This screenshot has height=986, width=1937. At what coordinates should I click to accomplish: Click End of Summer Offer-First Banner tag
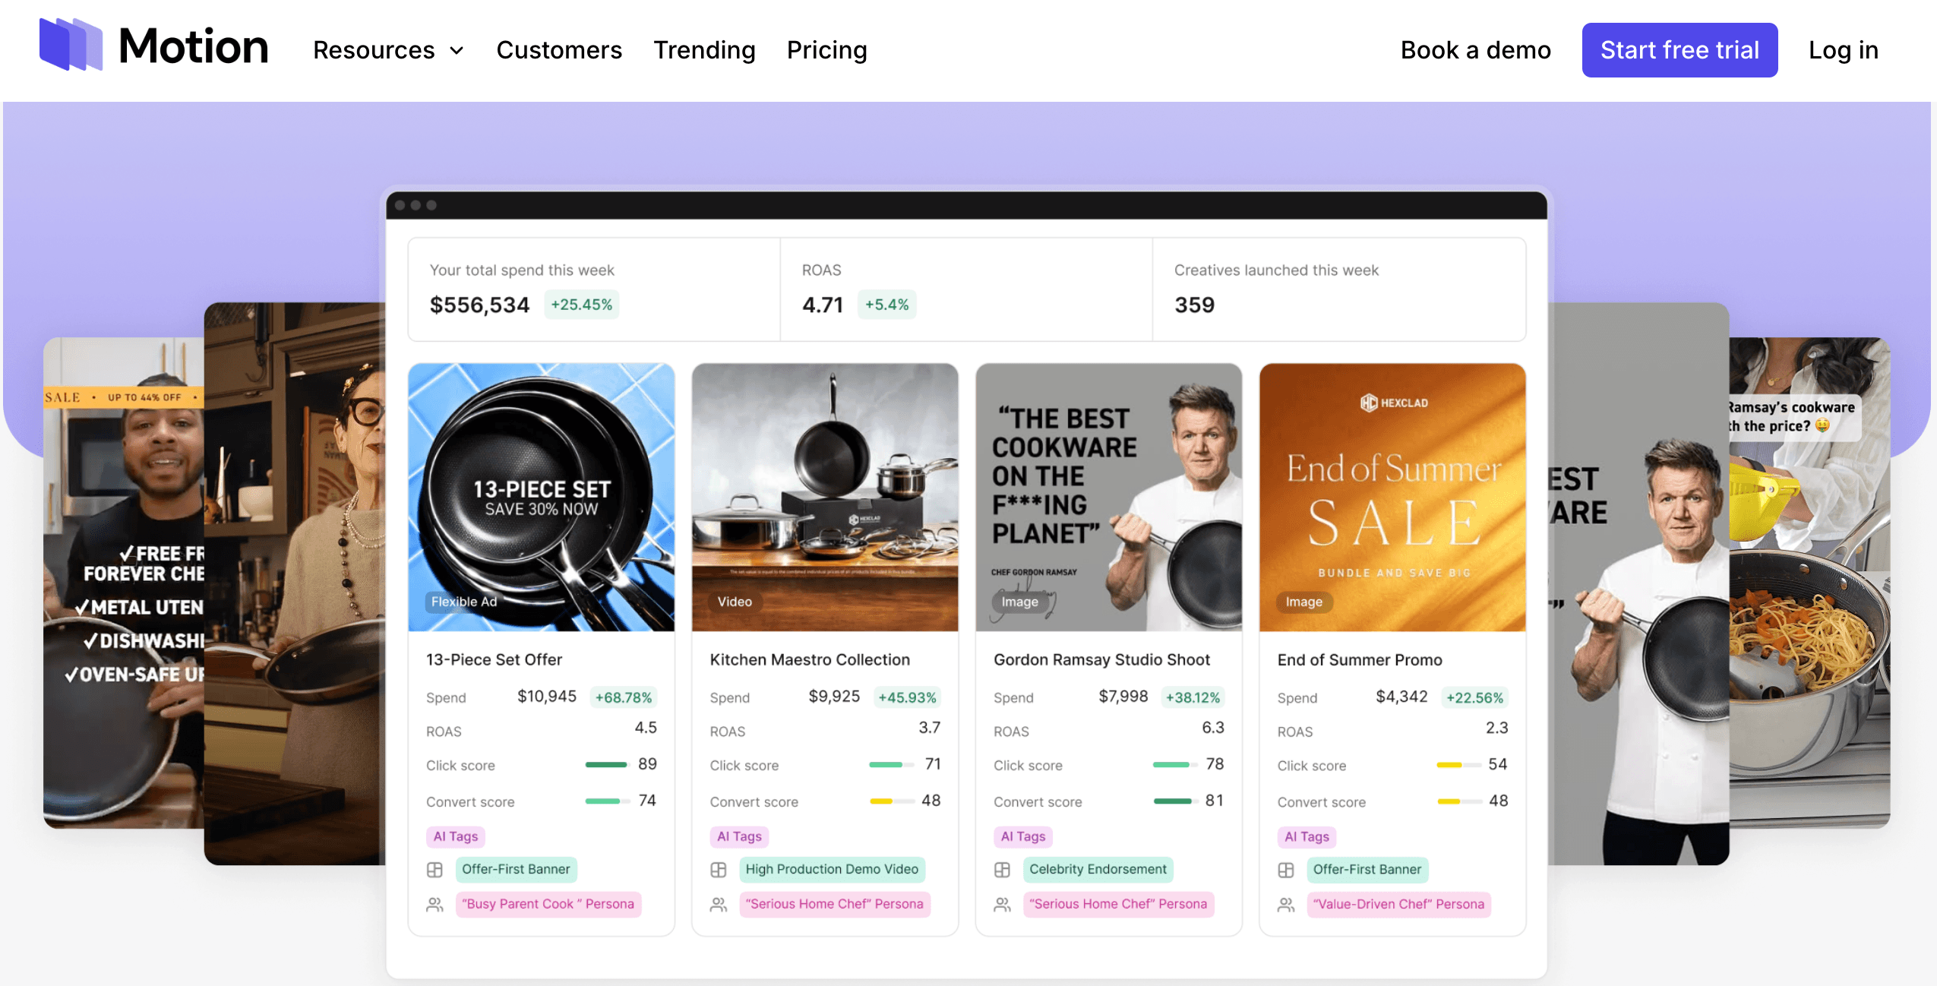pos(1367,870)
